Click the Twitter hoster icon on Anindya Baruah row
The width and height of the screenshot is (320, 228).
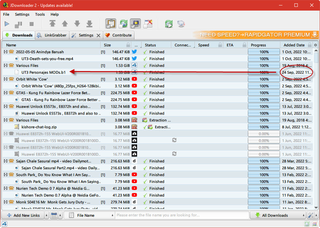pos(134,52)
